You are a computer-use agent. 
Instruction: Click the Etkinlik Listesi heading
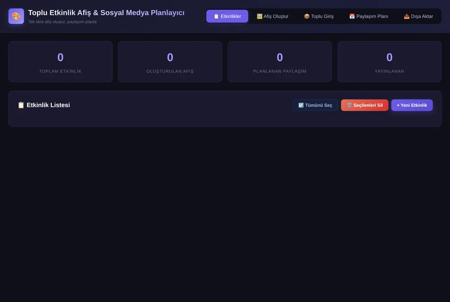[44, 105]
